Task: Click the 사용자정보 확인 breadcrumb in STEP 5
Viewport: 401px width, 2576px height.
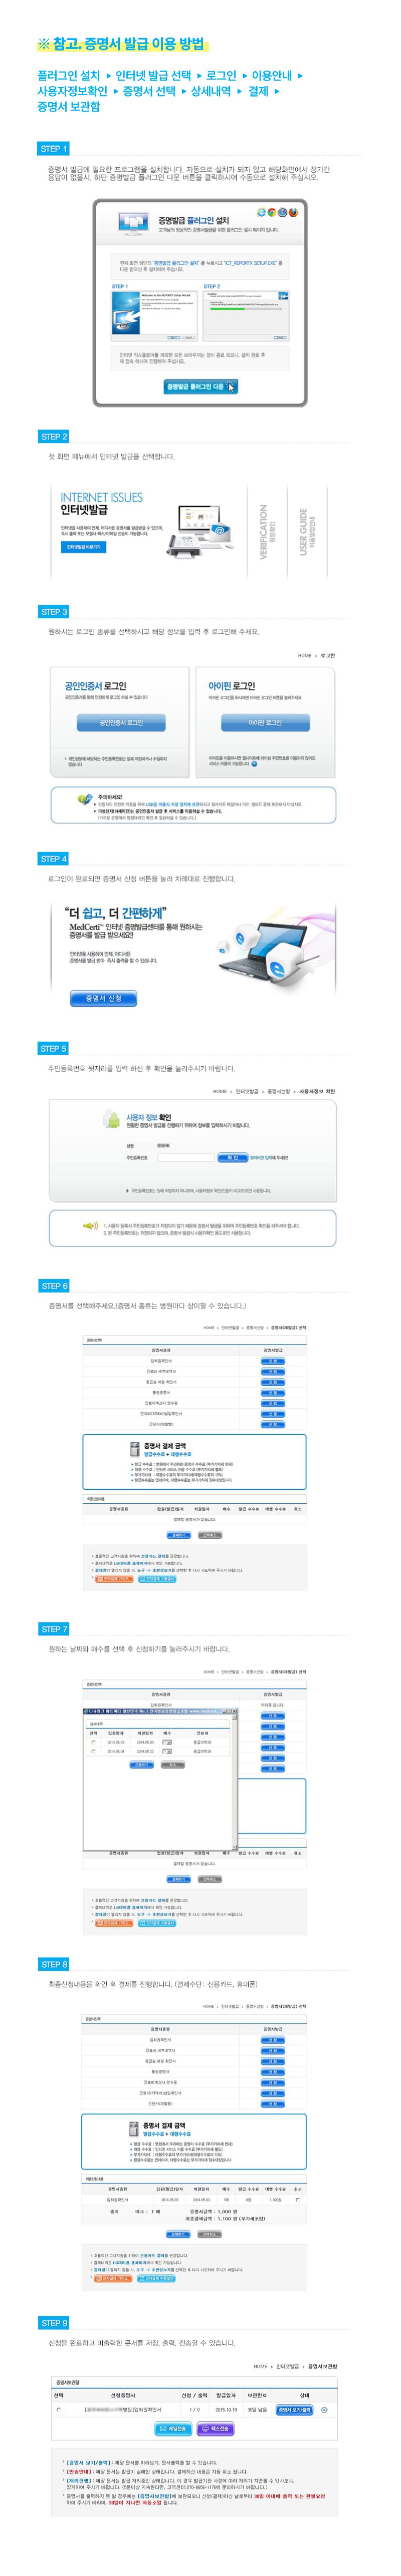Action: tap(317, 1091)
